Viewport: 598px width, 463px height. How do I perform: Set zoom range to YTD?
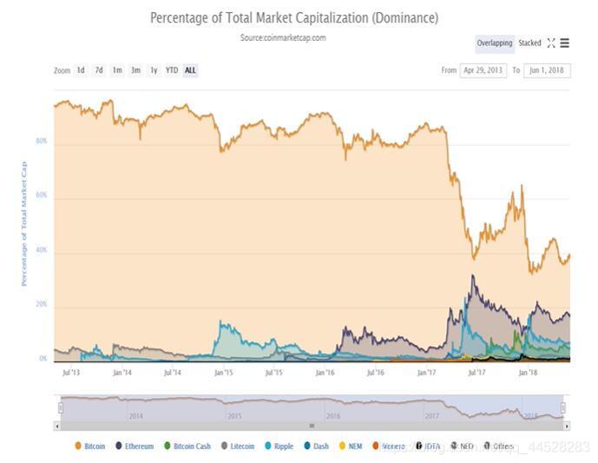point(172,70)
